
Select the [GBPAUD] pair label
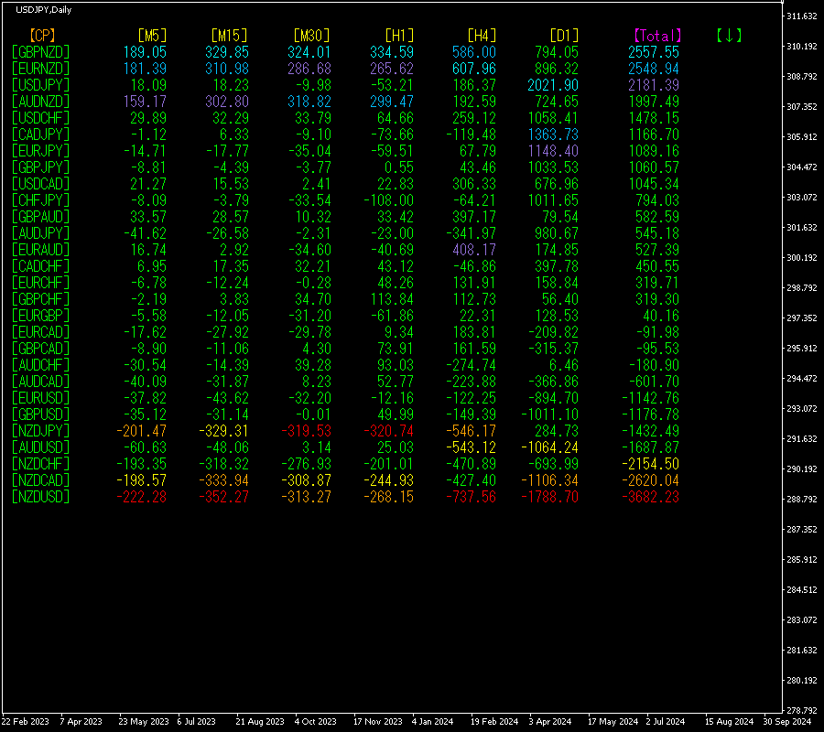40,217
